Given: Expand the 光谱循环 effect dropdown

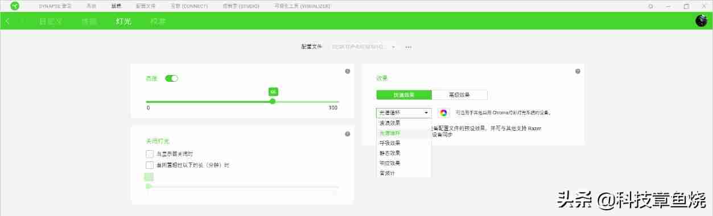Looking at the screenshot, I should coord(403,113).
